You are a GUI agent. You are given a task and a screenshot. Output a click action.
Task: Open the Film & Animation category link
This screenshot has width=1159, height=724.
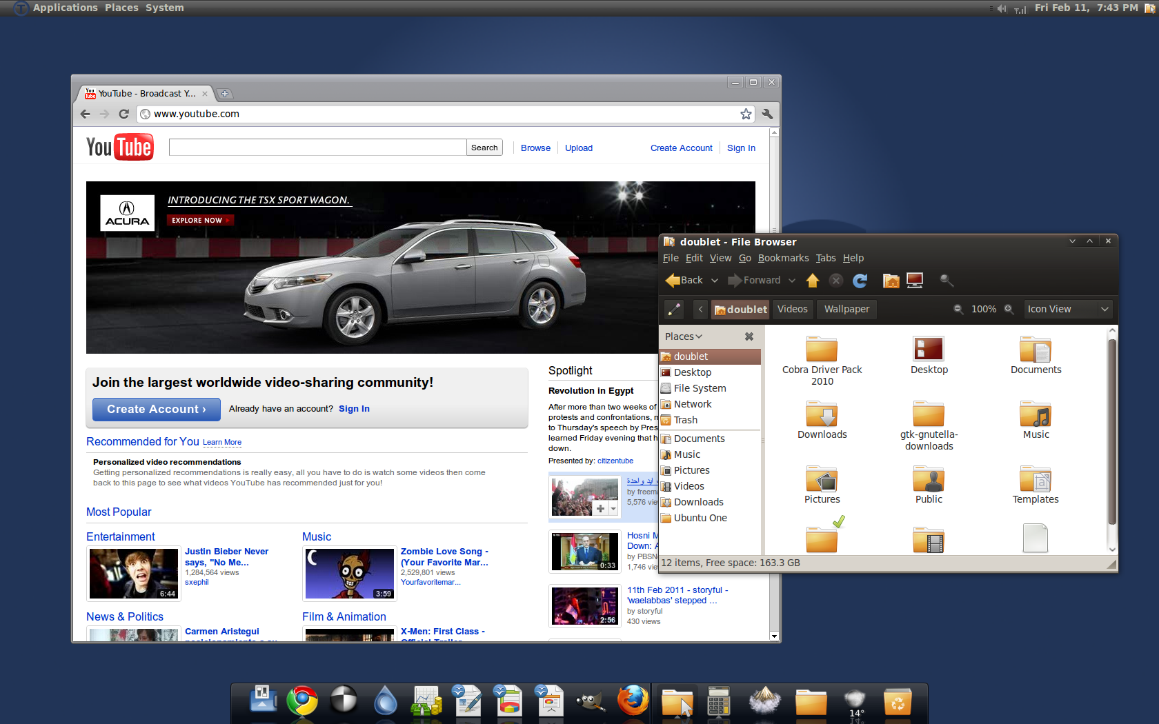coord(344,617)
